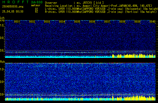Screen dimensions: 158x103
Task: Click time marker 0031
Action: coord(17,22)
